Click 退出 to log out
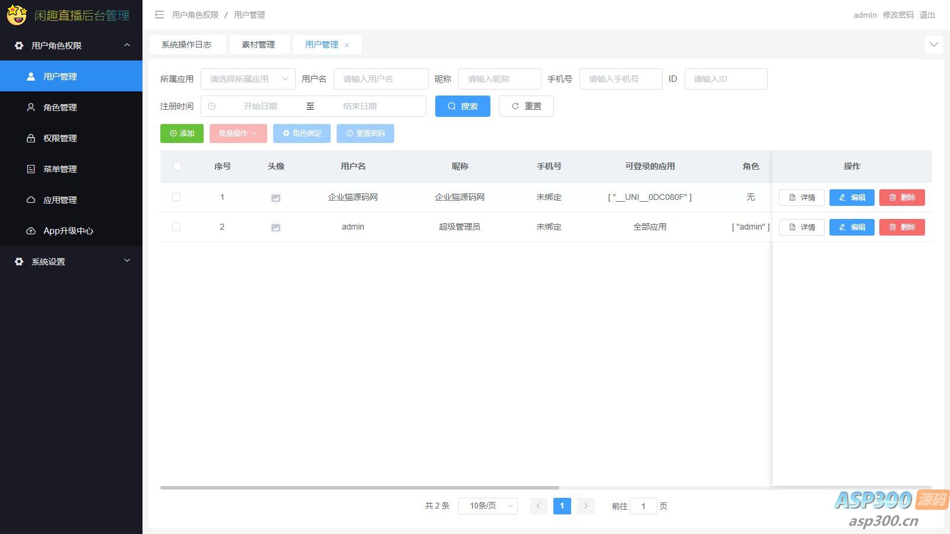Screen dimensions: 950x534 click(927, 15)
